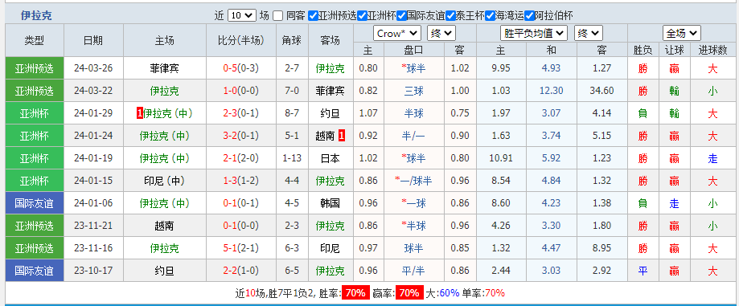The image size is (739, 306).
Task: Click 国际友谊 type cell for 24-01-06
Action: (x=35, y=203)
